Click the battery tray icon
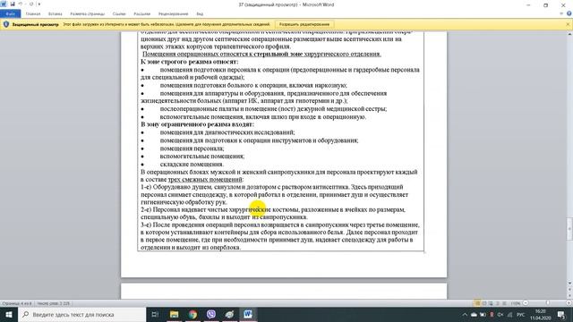This screenshot has height=322, width=573. [483, 315]
